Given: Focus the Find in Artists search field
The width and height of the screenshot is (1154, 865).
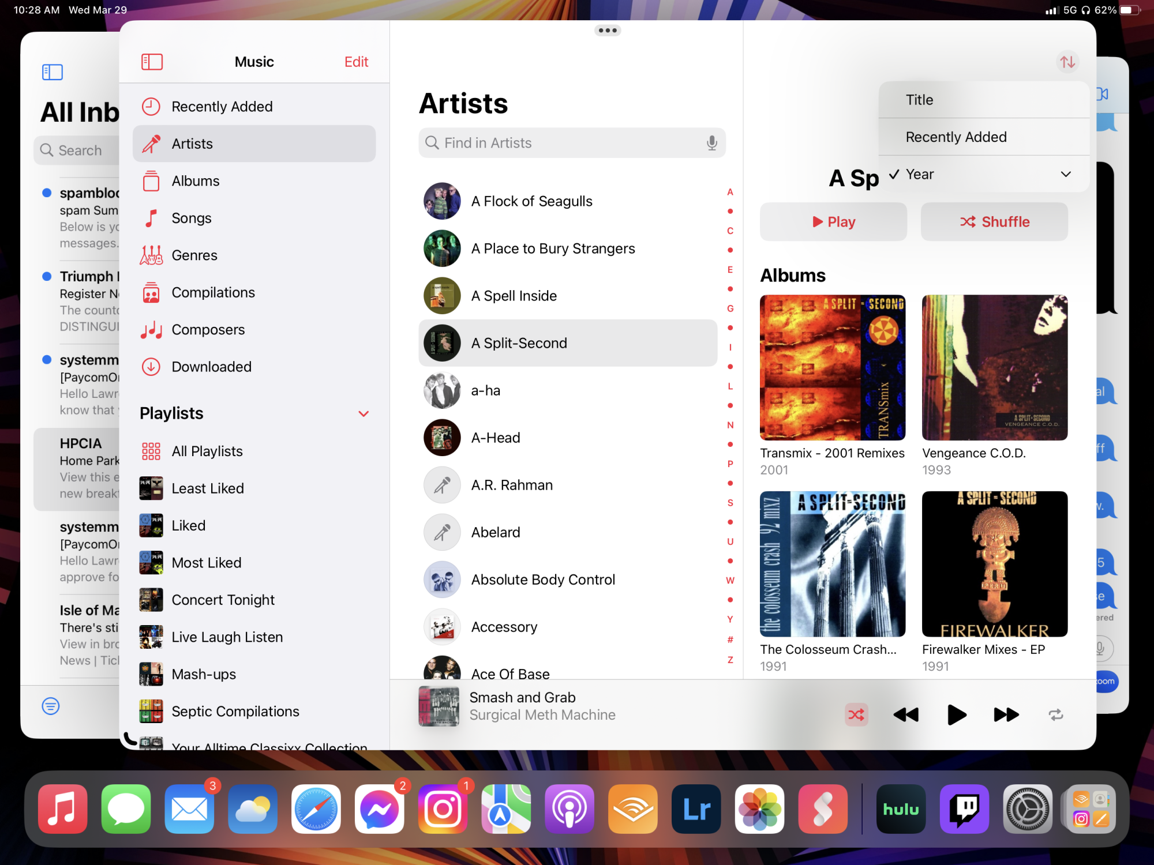Looking at the screenshot, I should [572, 143].
